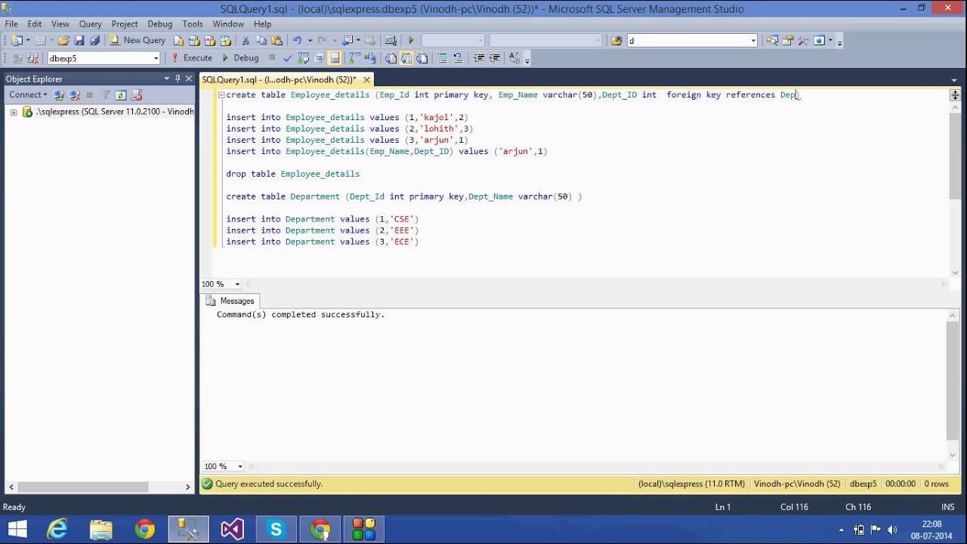Open the Toolbox wrench icon
Screen dimensions: 967x544
[x=803, y=41]
